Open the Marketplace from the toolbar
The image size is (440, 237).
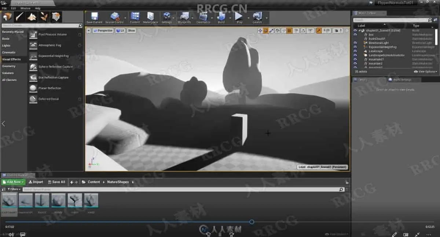click(x=150, y=16)
